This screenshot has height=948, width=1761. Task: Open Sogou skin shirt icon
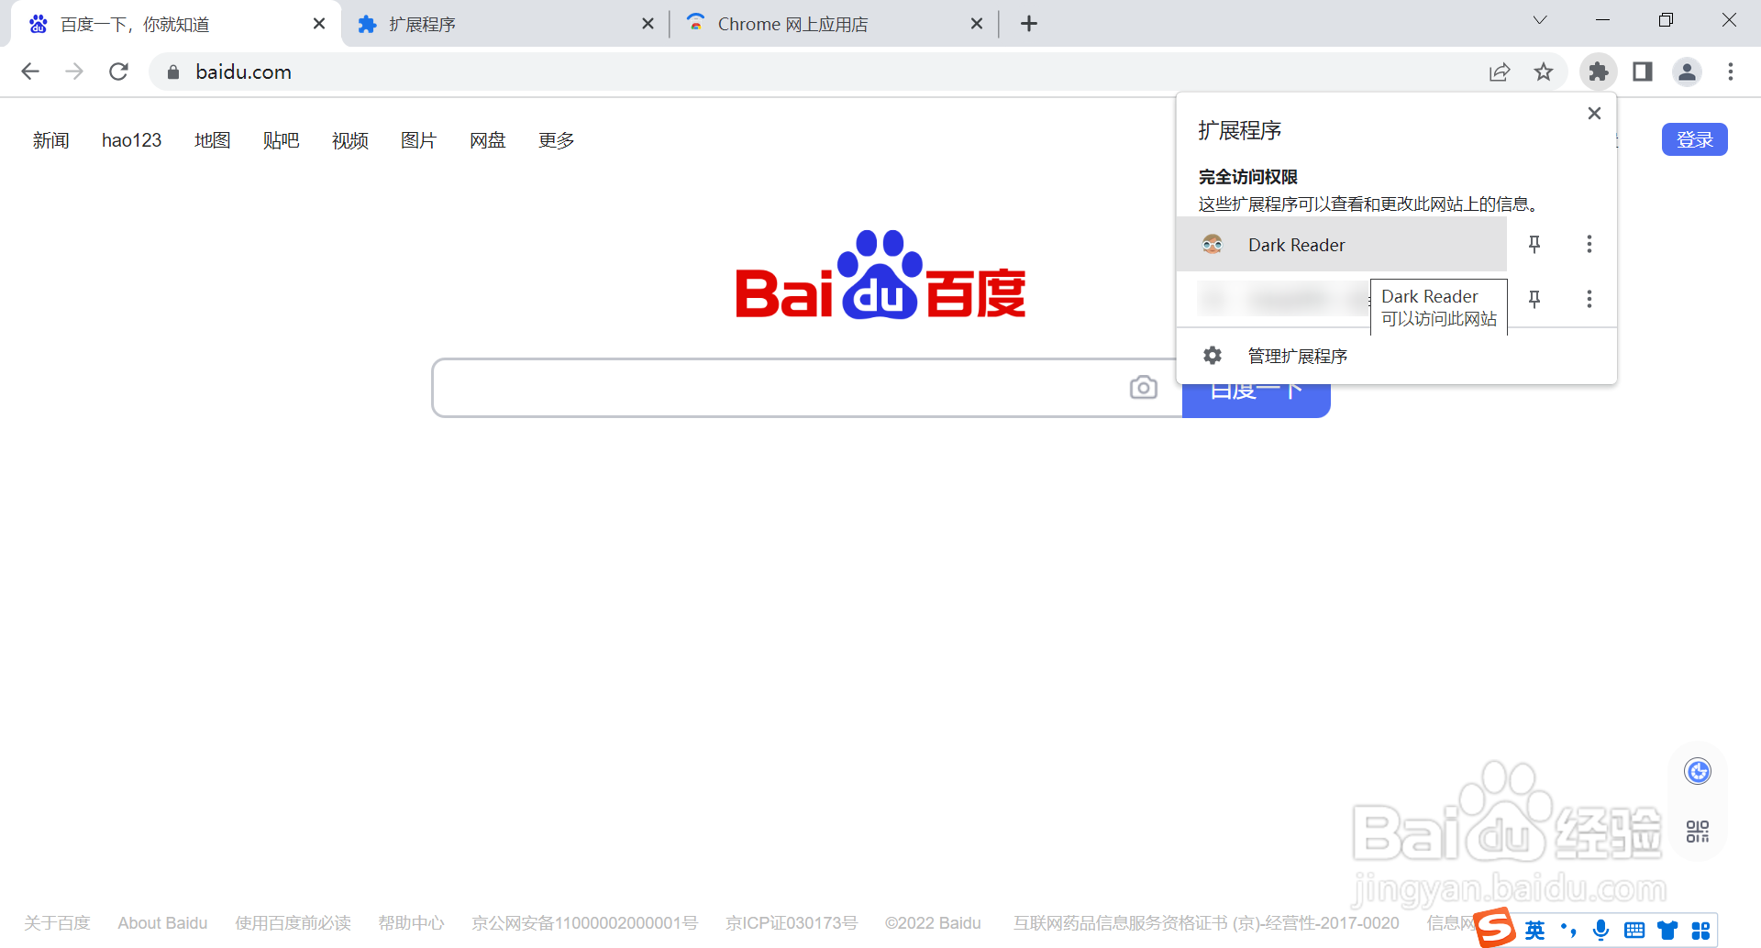[x=1667, y=931]
